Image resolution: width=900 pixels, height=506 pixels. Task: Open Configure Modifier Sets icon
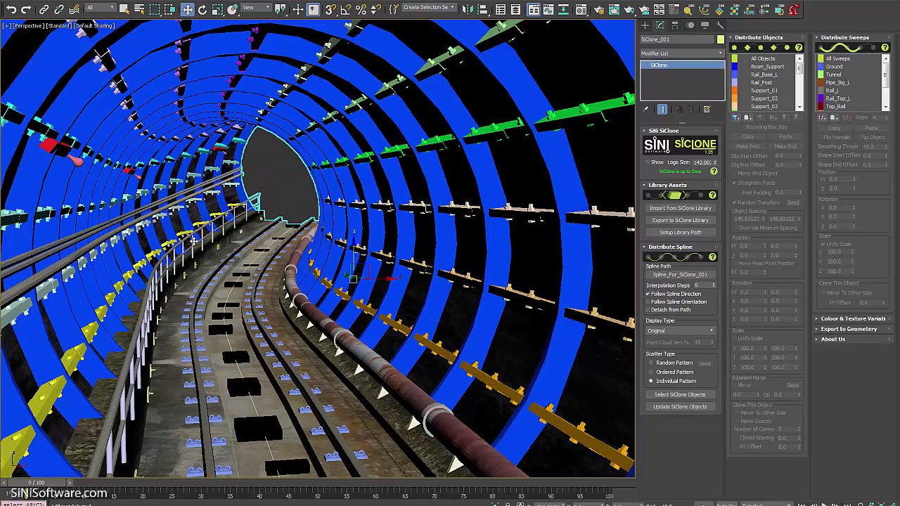pyautogui.click(x=707, y=109)
